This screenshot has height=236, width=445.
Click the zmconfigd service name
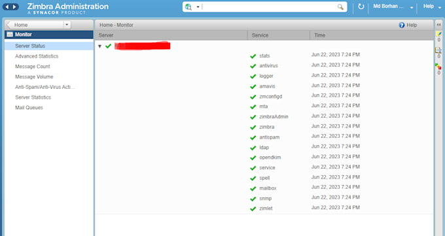coord(271,97)
